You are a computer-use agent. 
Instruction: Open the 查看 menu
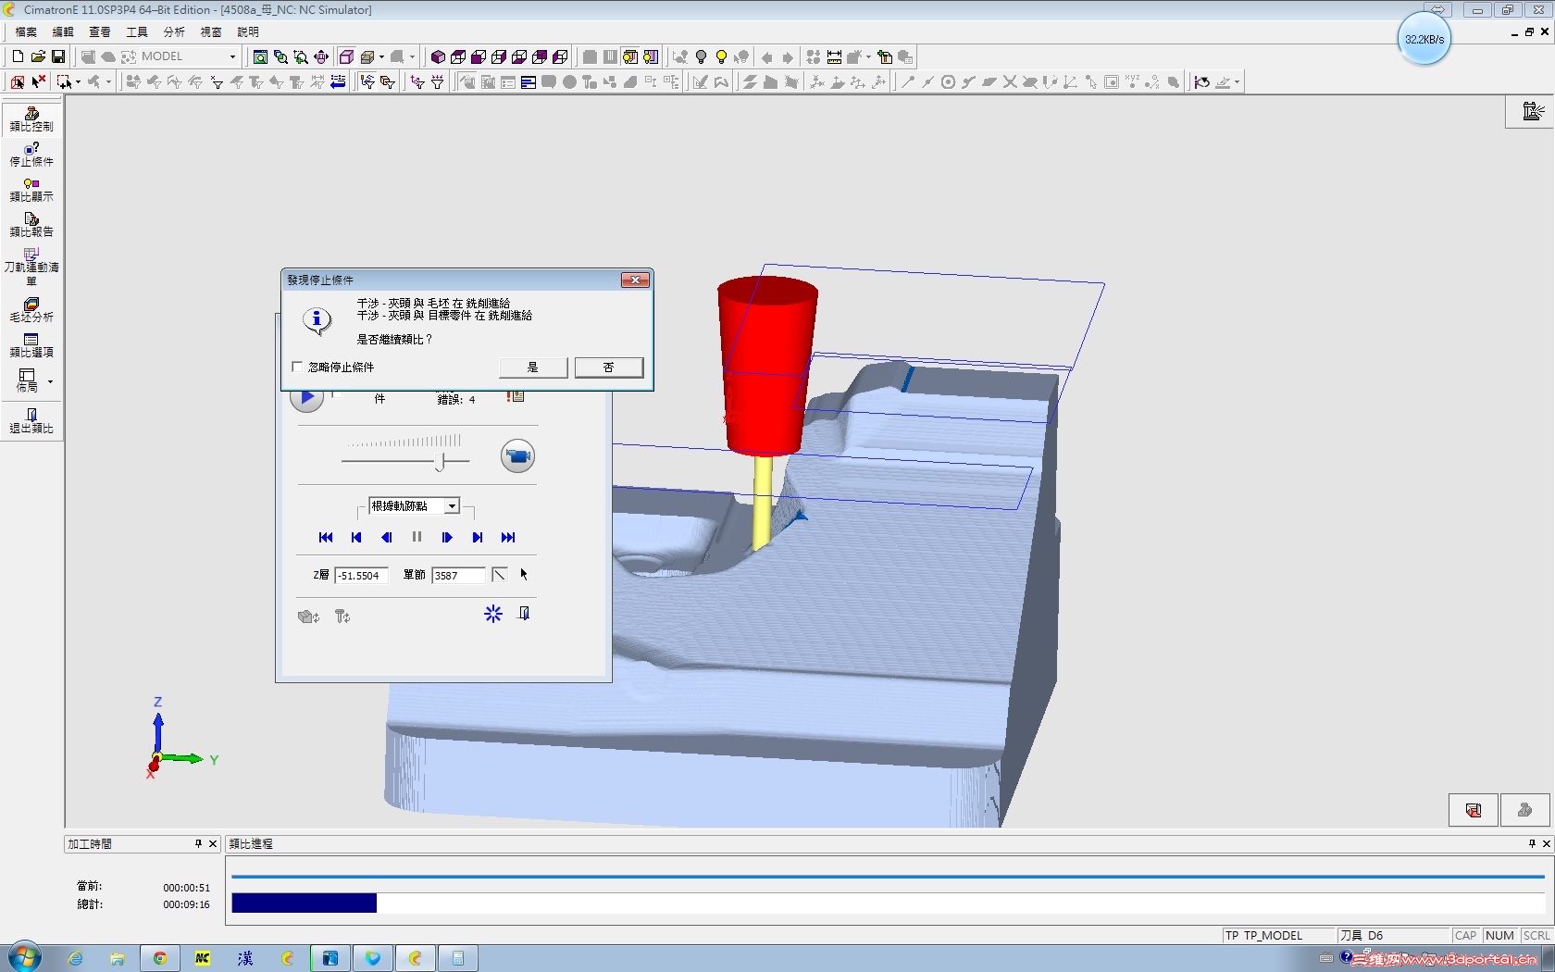coord(100,31)
